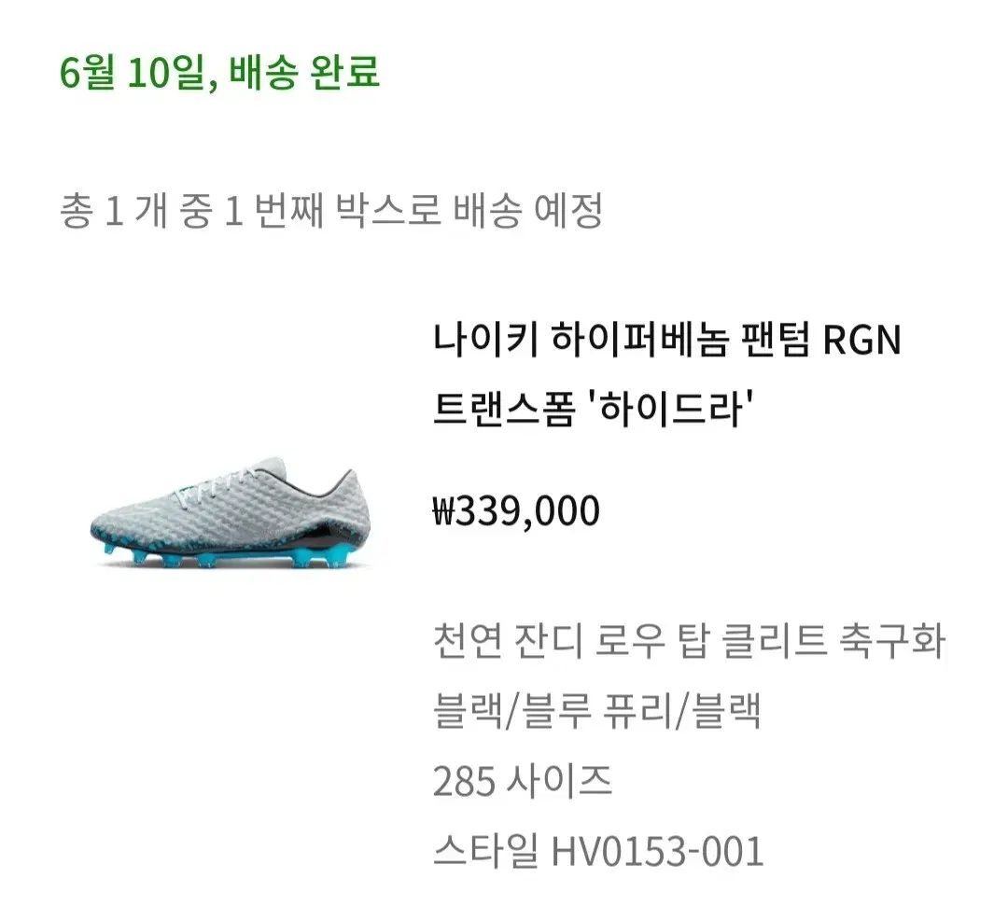Select the 블랙/블루 퓨리/블랙 color text
Image resolution: width=1008 pixels, height=920 pixels.
[597, 711]
